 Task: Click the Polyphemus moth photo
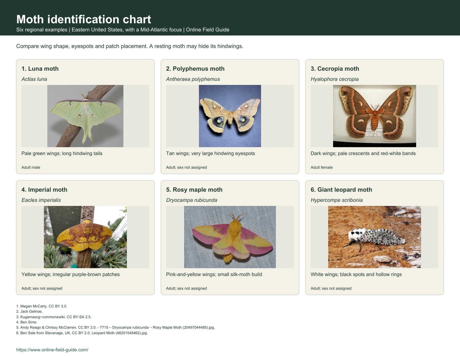click(230, 116)
